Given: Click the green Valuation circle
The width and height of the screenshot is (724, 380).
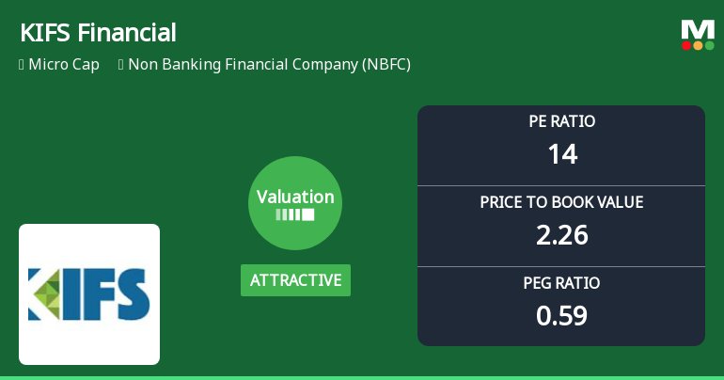Looking at the screenshot, I should pos(295,203).
